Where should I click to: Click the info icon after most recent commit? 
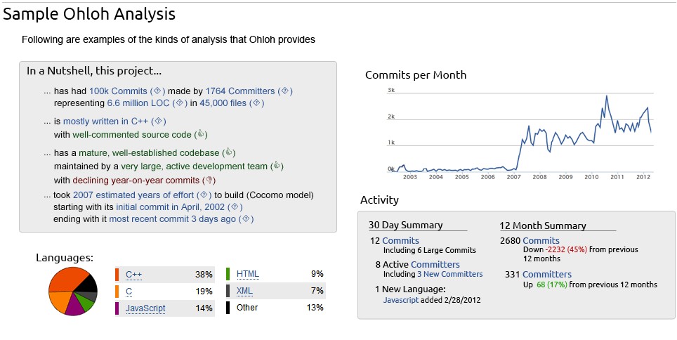tap(246, 219)
